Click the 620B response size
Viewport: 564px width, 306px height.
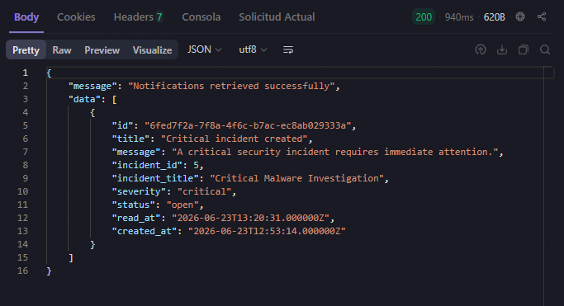point(494,16)
